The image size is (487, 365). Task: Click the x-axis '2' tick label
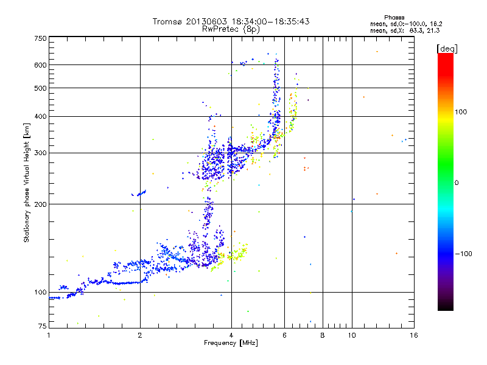pyautogui.click(x=140, y=335)
